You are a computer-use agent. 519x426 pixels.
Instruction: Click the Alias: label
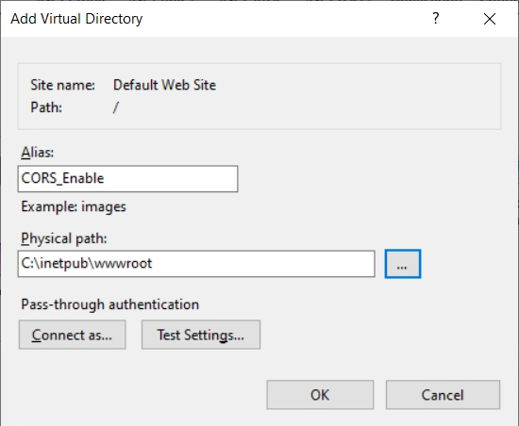pos(37,153)
